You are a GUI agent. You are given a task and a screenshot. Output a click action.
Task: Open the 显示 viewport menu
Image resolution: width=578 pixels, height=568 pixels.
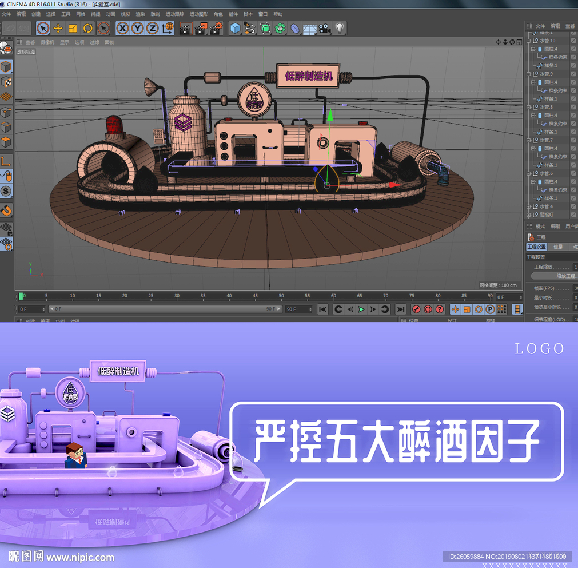pyautogui.click(x=65, y=42)
